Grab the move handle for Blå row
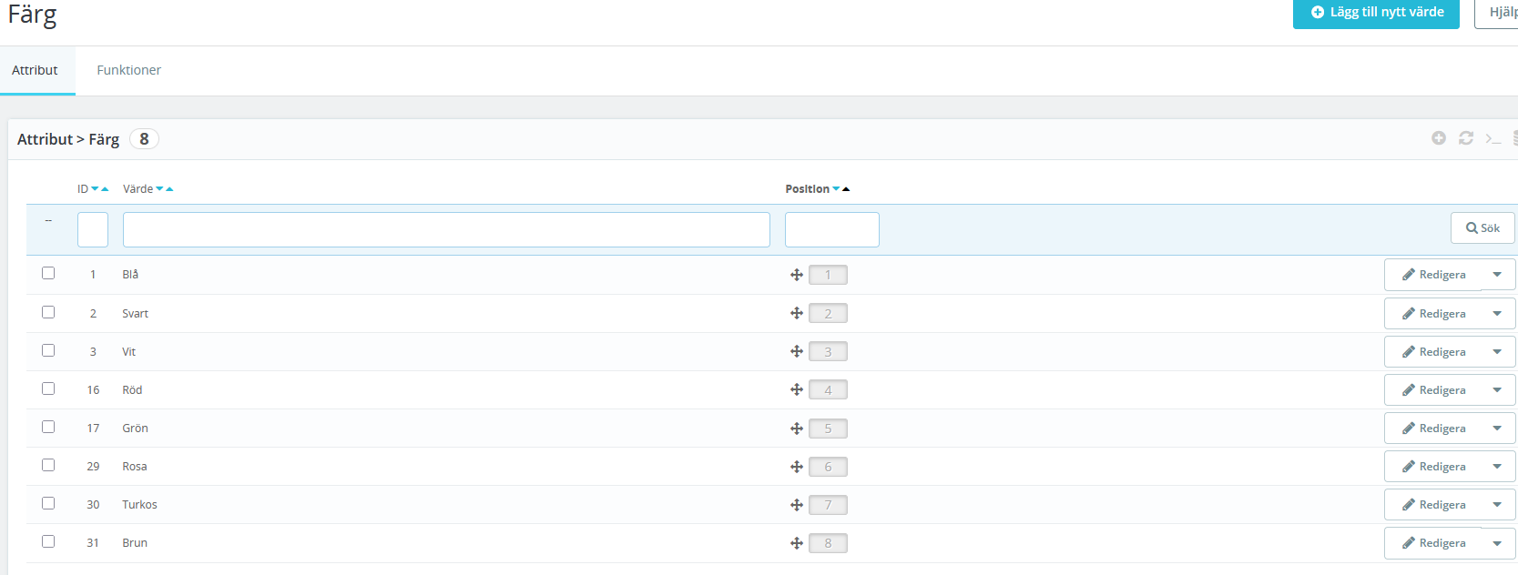Screen dimensions: 1518x575 coord(797,275)
